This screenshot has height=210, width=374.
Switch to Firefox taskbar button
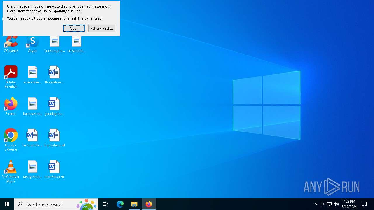(x=149, y=204)
